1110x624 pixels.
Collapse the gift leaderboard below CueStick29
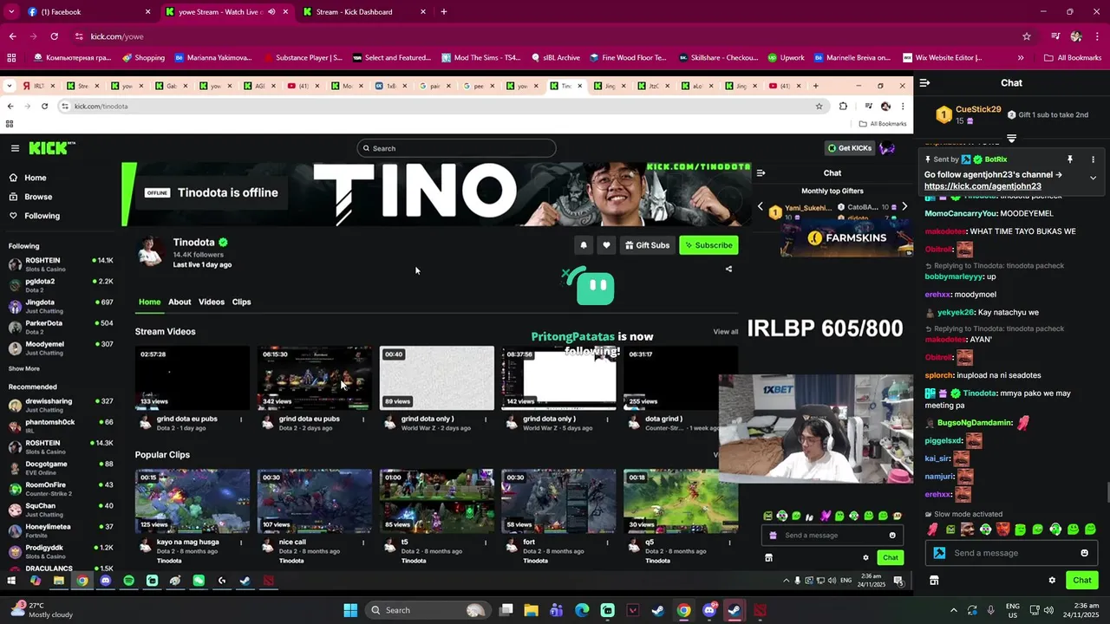pos(1011,139)
